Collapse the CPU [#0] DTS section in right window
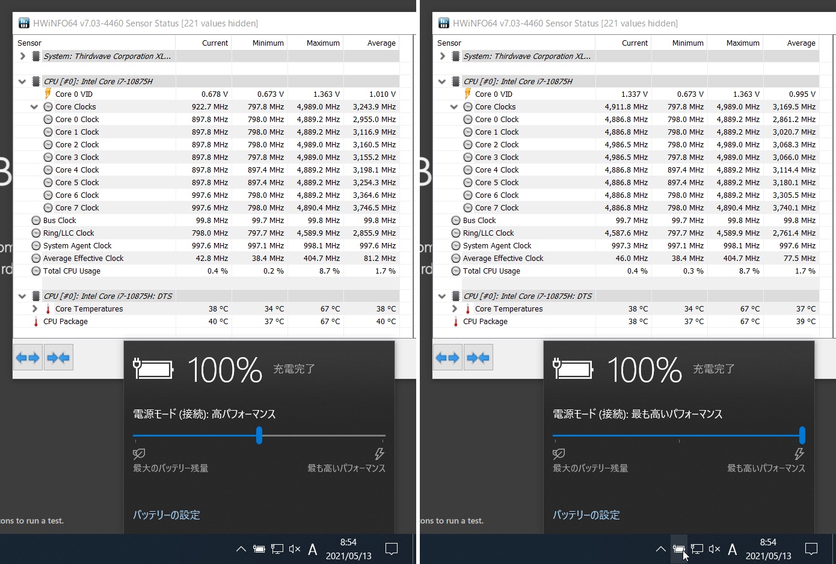The height and width of the screenshot is (564, 836). tap(442, 296)
